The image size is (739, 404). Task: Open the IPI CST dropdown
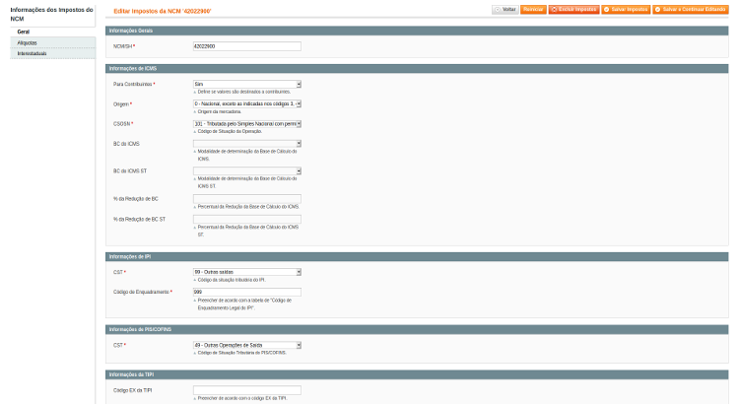point(247,272)
